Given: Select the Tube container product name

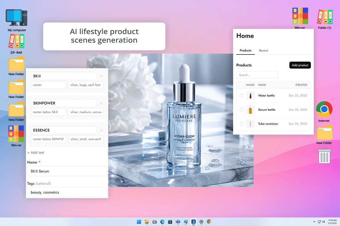Looking at the screenshot, I should [268, 124].
